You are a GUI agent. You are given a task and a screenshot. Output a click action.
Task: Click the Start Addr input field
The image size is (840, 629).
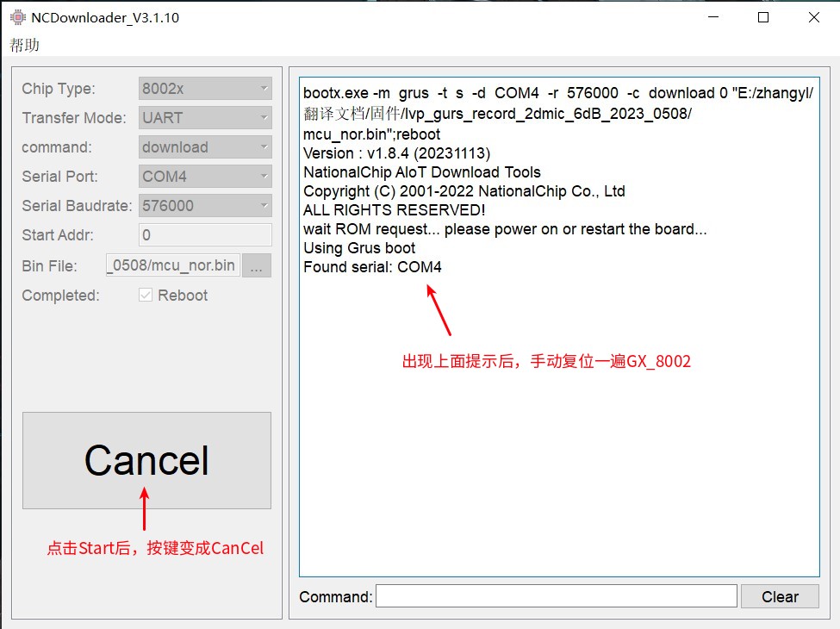pyautogui.click(x=205, y=235)
